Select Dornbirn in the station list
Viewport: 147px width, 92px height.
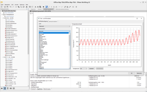[41, 45]
